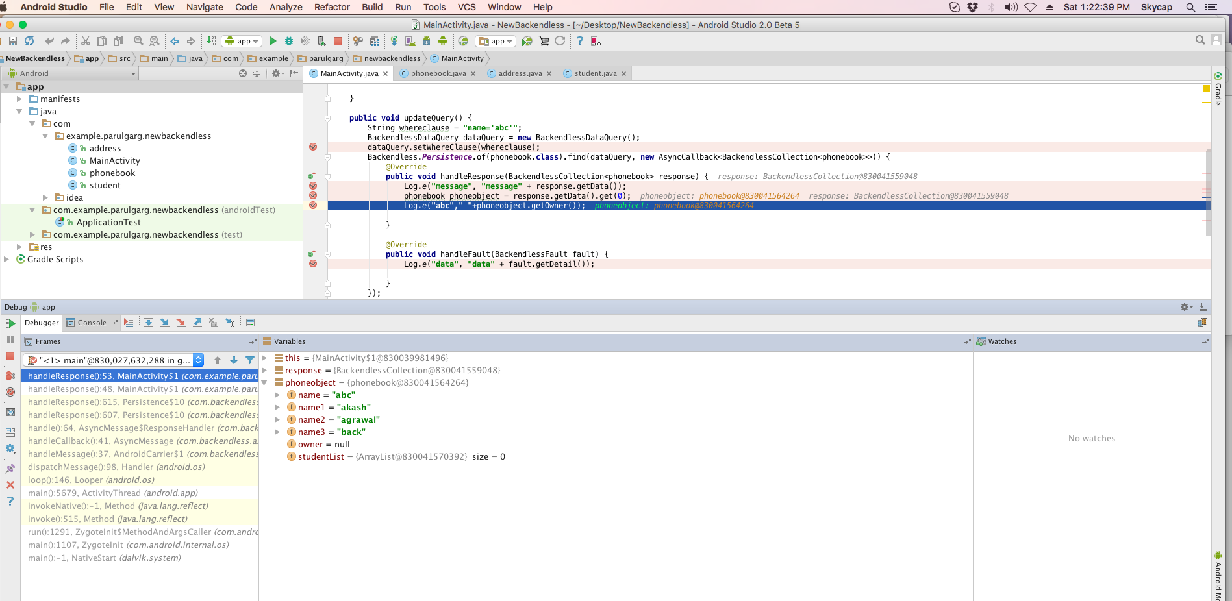
Task: Open the app run configuration dropdown
Action: (x=242, y=41)
